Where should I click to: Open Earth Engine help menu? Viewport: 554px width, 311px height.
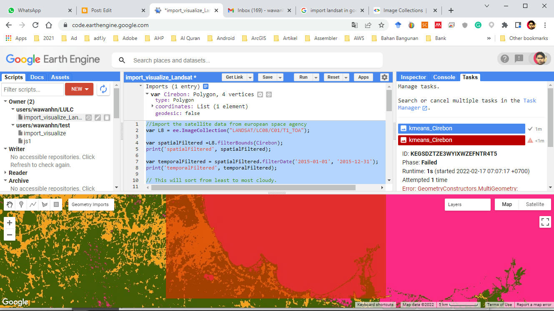(505, 59)
